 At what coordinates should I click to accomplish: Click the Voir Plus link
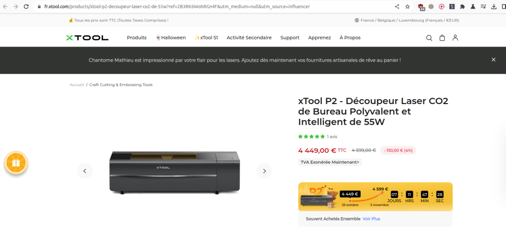tap(371, 219)
